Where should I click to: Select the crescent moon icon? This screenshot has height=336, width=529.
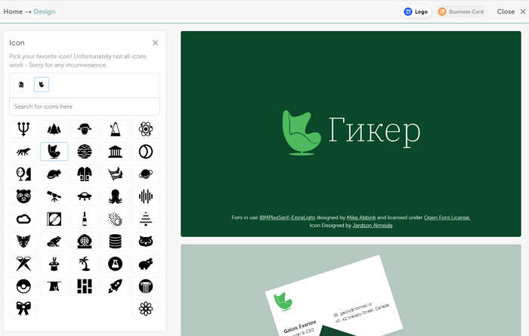pyautogui.click(x=146, y=152)
